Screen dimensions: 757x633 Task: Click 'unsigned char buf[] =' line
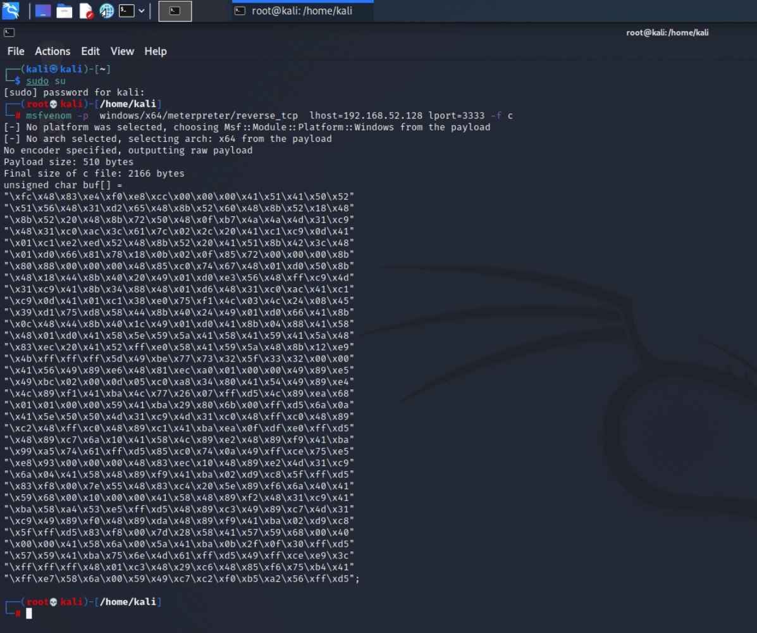63,185
